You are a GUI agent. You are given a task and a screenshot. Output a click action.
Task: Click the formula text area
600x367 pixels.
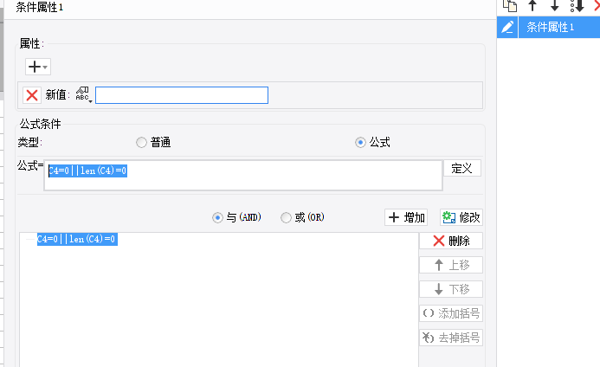[x=243, y=175]
